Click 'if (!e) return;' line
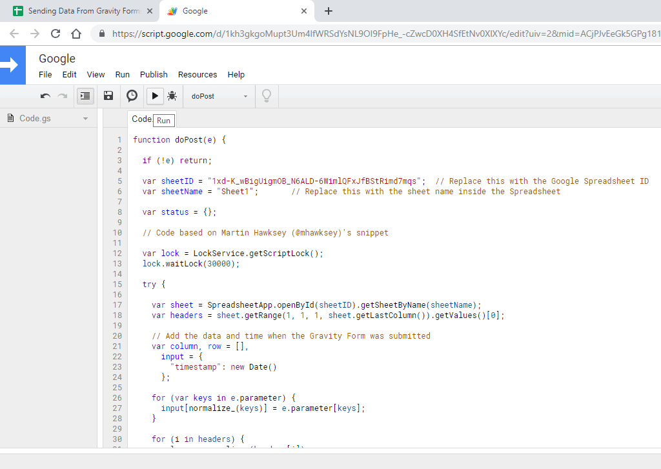The image size is (661, 469). pyautogui.click(x=177, y=161)
